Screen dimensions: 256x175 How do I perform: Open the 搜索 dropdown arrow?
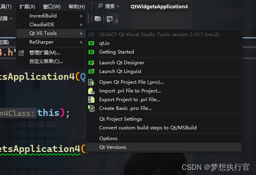click(x=118, y=7)
